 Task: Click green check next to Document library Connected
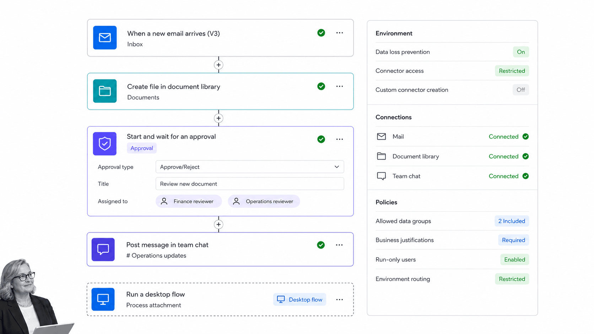[x=526, y=156]
